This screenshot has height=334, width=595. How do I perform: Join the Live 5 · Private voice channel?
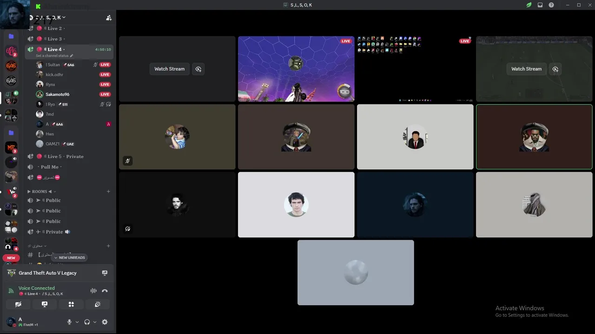(x=69, y=156)
